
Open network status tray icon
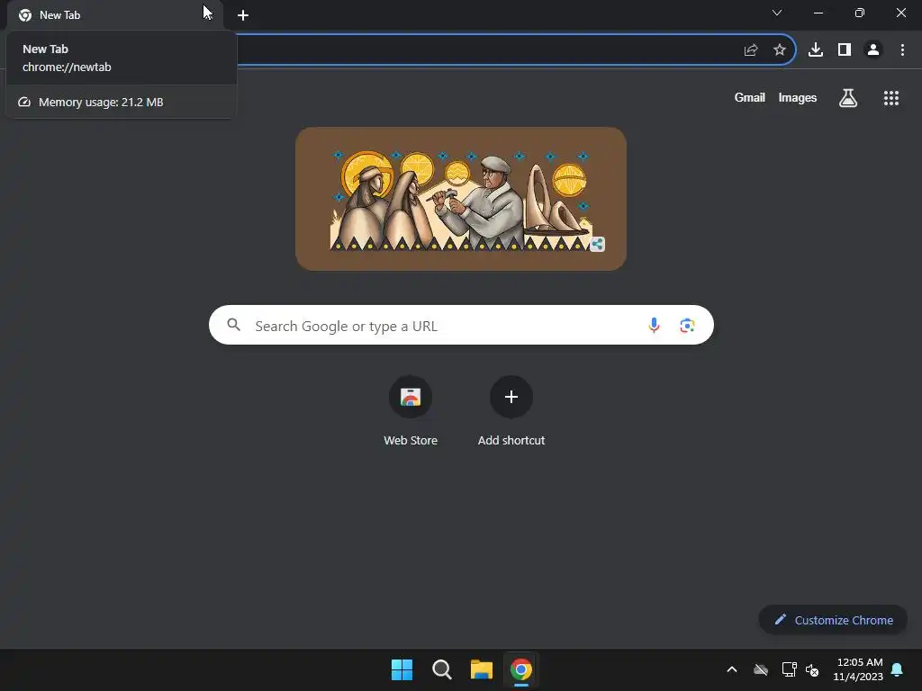(x=789, y=669)
